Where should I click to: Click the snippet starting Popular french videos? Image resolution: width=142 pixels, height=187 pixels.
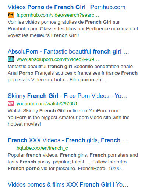tap(73, 162)
